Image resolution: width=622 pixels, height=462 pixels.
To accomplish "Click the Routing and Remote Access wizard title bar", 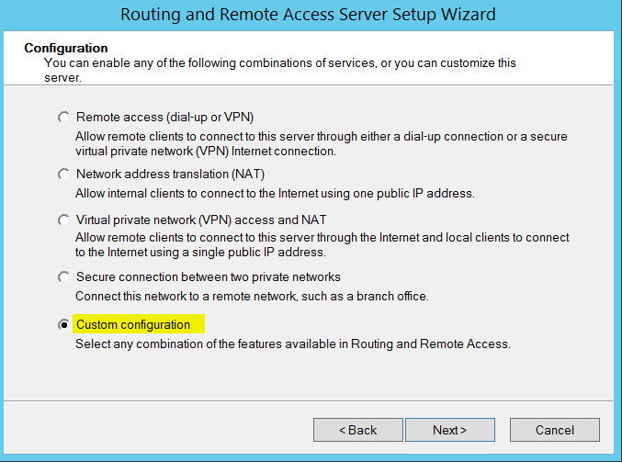I will click(311, 15).
